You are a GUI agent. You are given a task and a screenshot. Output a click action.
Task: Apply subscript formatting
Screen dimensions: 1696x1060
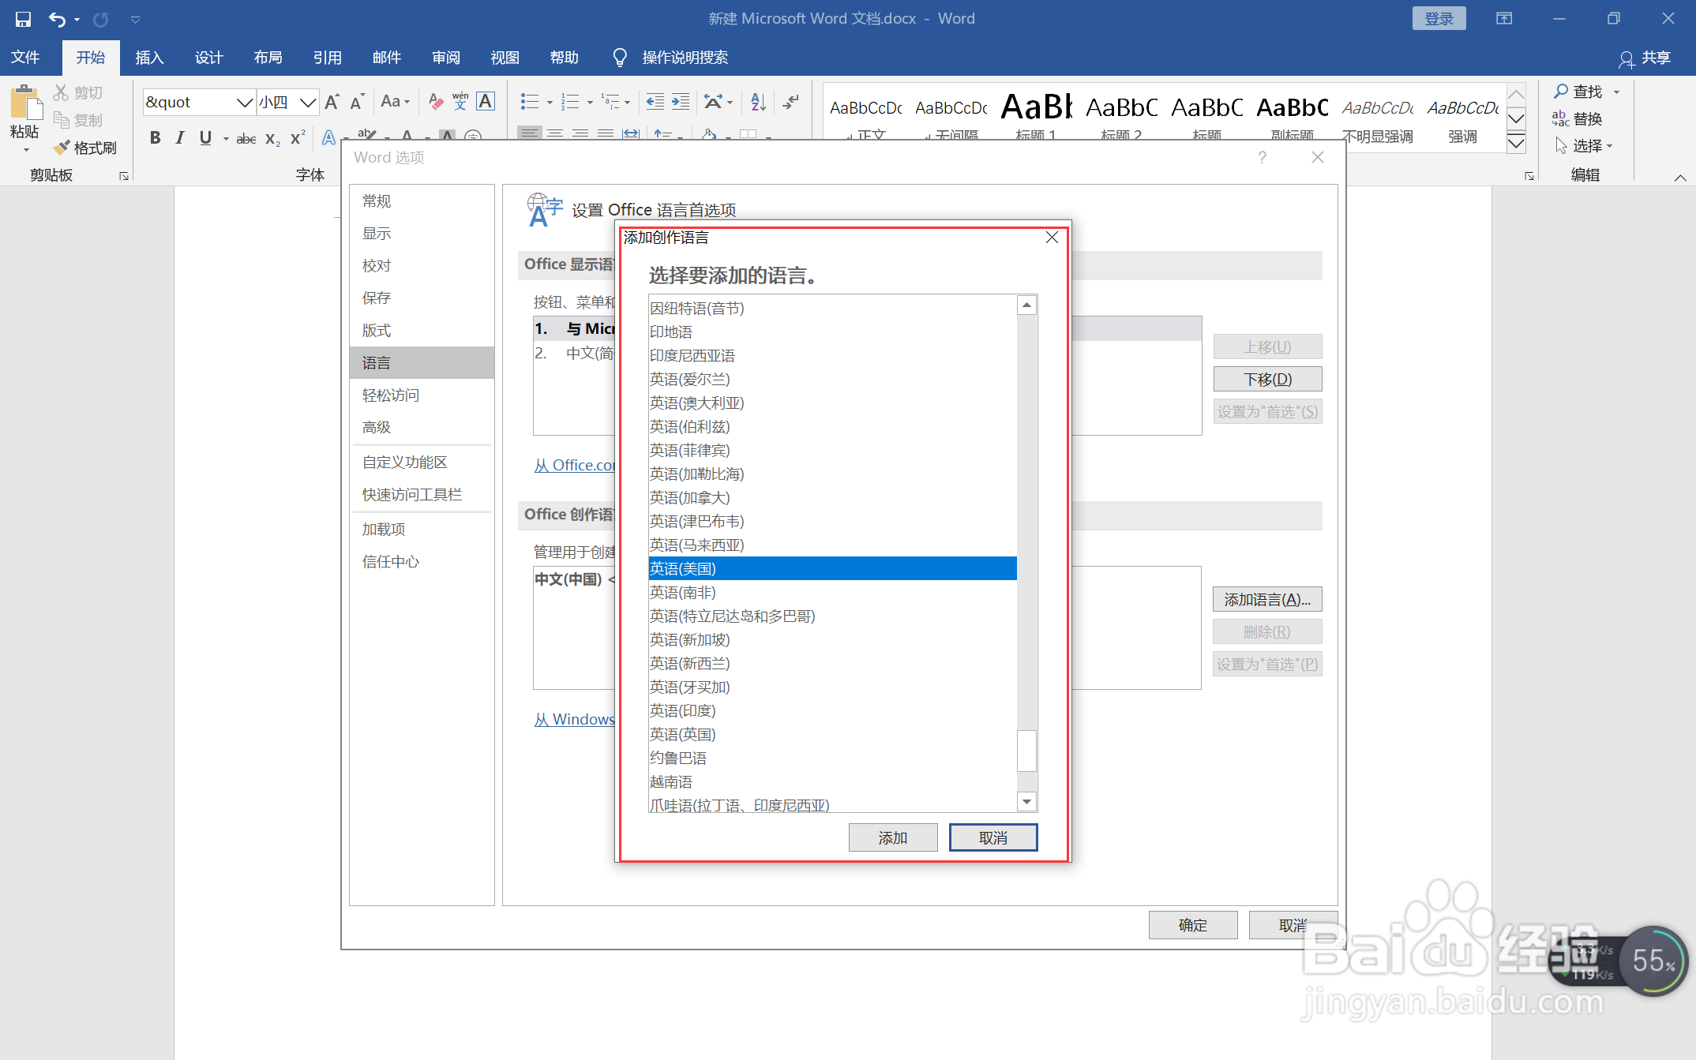pos(272,138)
